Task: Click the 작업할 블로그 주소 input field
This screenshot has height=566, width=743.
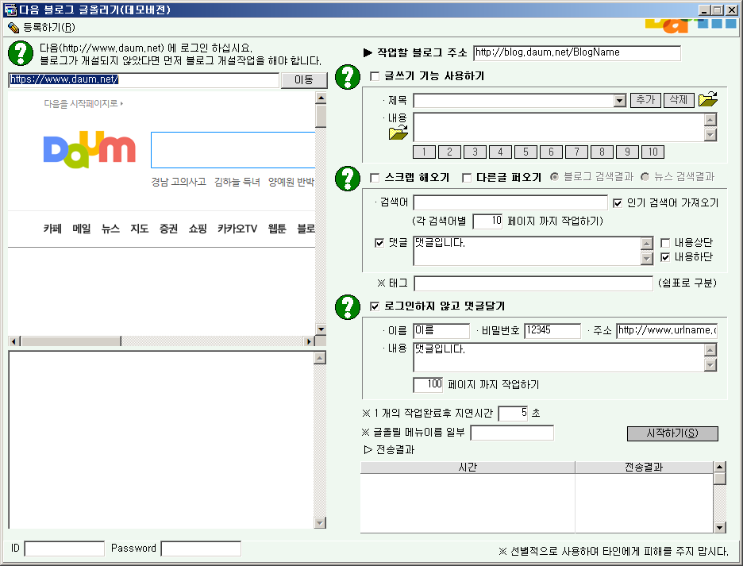Action: 576,53
